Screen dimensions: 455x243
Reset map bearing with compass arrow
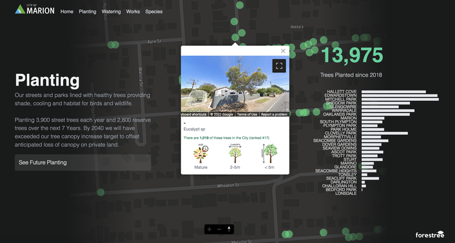click(229, 229)
